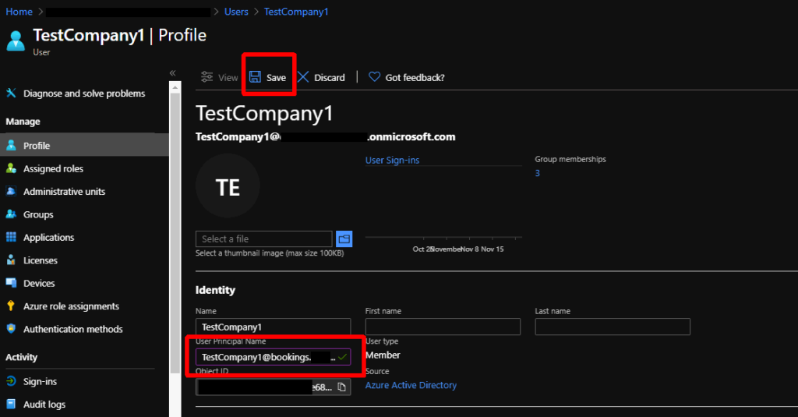Click the Users breadcrumb link
The width and height of the screenshot is (798, 417).
(x=236, y=12)
